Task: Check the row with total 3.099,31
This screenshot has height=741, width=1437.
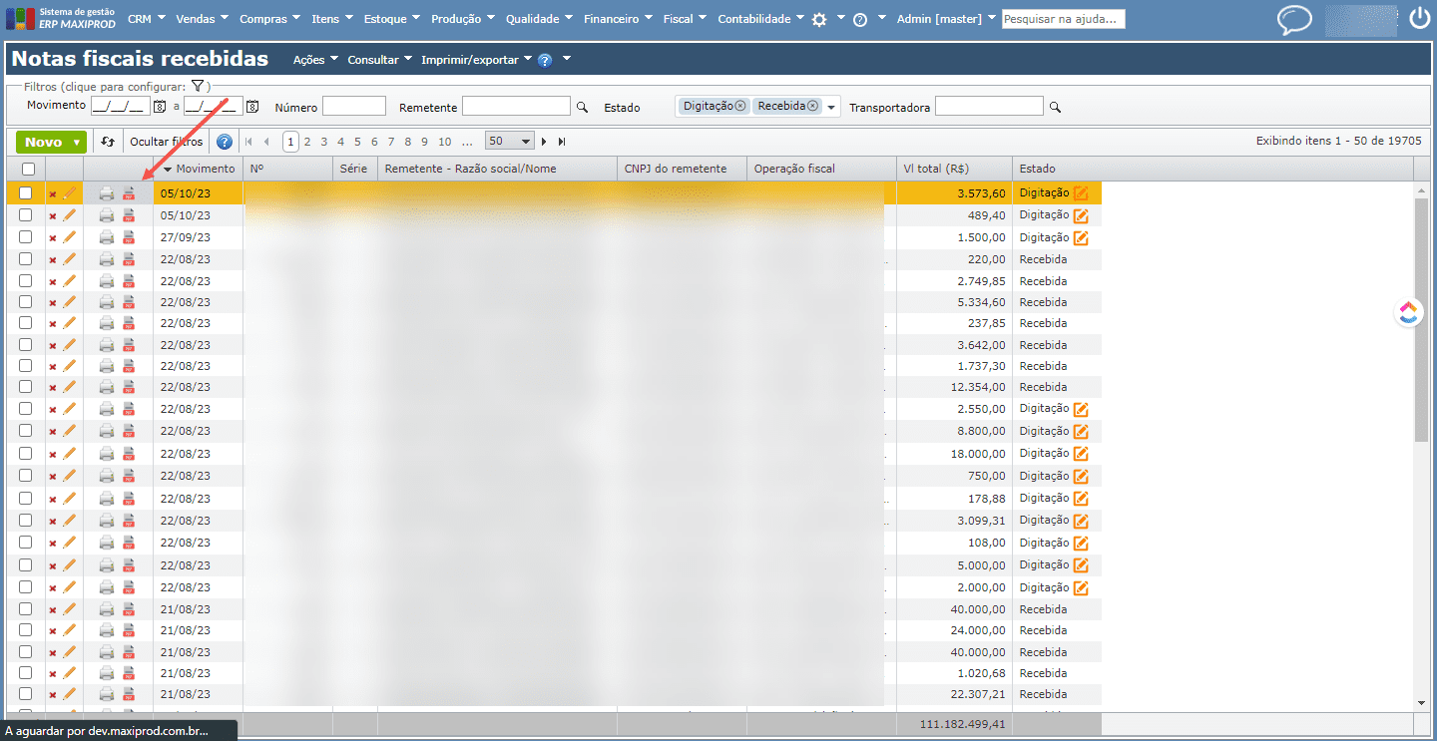Action: point(26,520)
